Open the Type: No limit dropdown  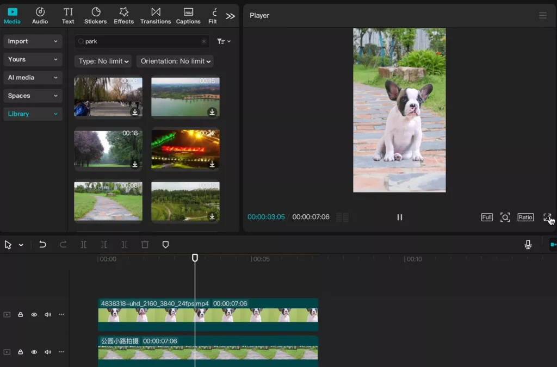tap(103, 61)
